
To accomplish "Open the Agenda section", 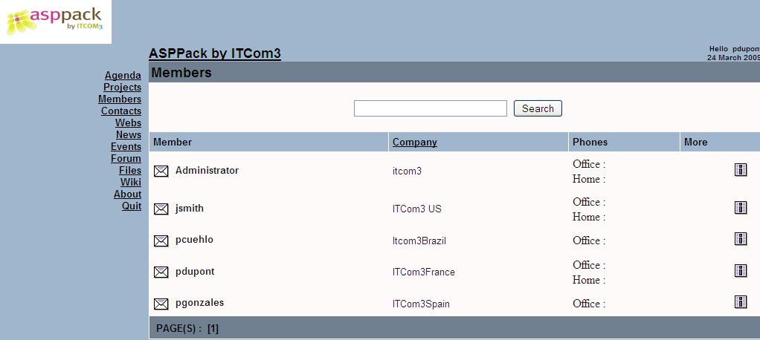I will [123, 76].
